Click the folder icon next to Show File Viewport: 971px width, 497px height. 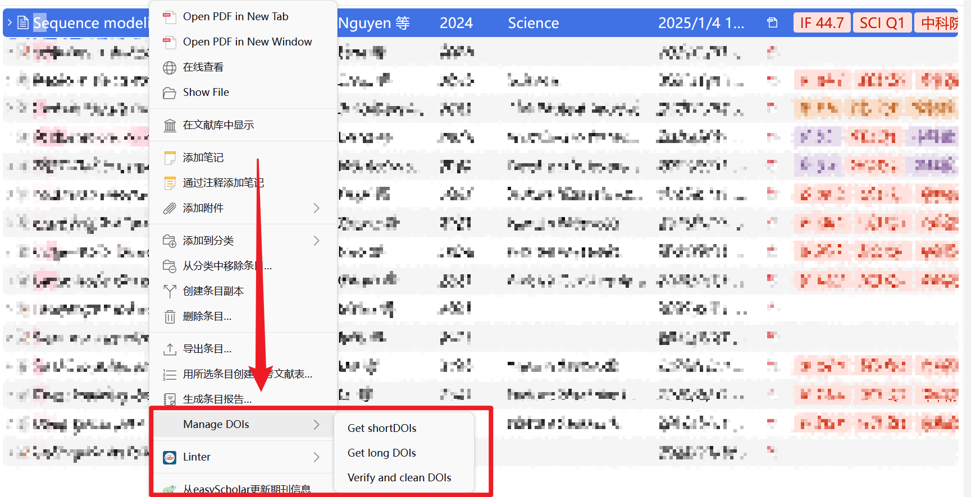coord(169,93)
